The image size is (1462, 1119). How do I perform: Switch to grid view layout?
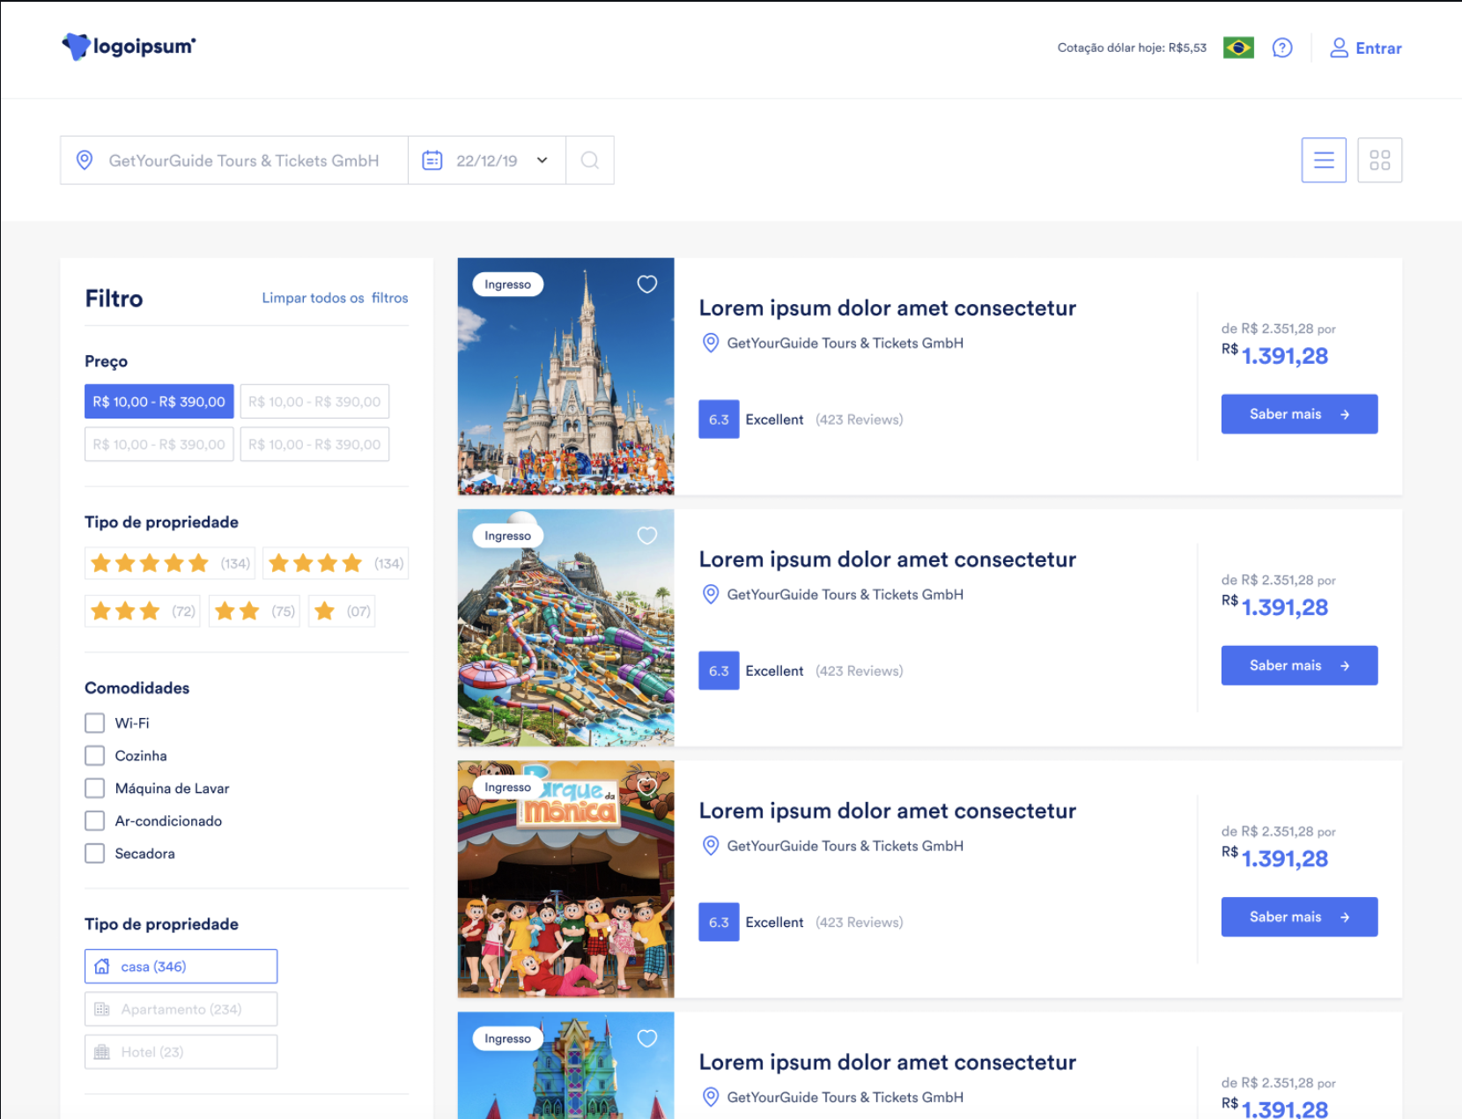point(1379,160)
